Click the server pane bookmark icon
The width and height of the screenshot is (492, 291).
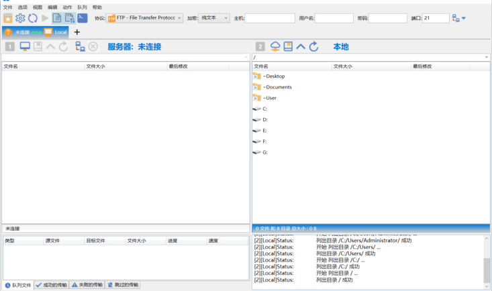[x=38, y=46]
